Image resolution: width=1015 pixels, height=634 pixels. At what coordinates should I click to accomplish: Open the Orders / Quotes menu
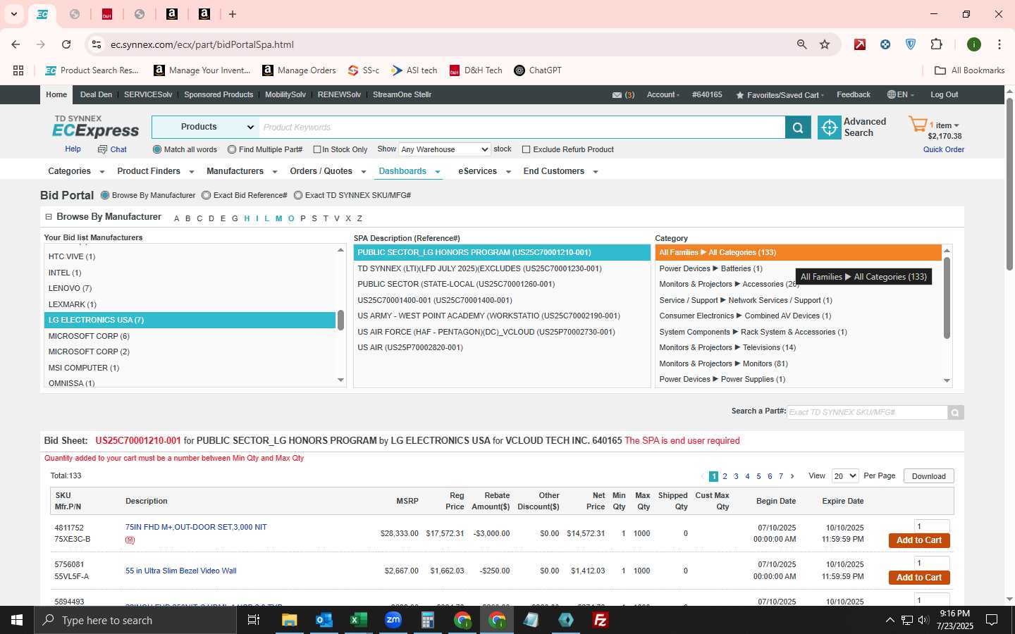[328, 171]
